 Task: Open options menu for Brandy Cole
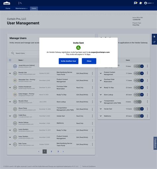point(92,74)
